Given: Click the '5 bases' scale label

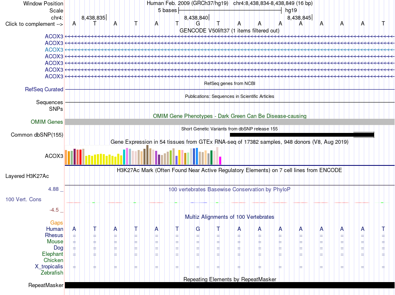Looking at the screenshot, I should click(167, 10).
